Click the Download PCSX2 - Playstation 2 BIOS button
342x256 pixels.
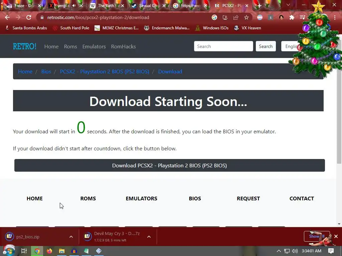pyautogui.click(x=169, y=165)
